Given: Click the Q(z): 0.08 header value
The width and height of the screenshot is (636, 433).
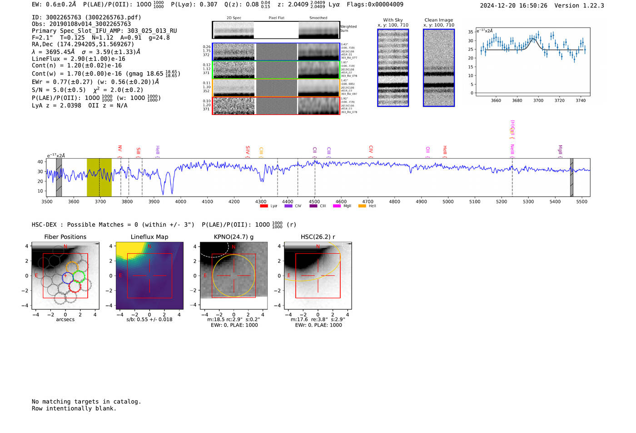Looking at the screenshot, I should click(247, 4).
